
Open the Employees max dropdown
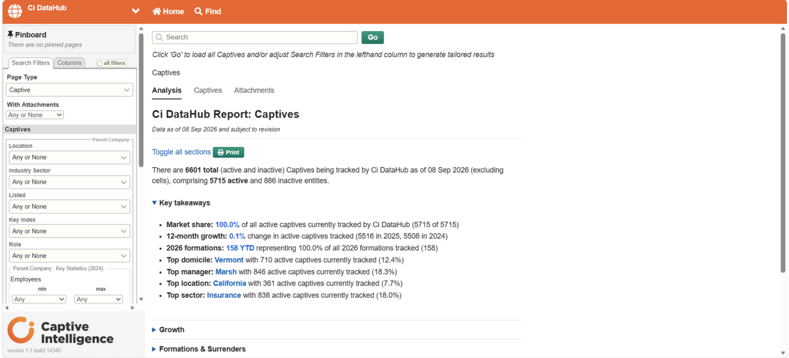(x=98, y=299)
